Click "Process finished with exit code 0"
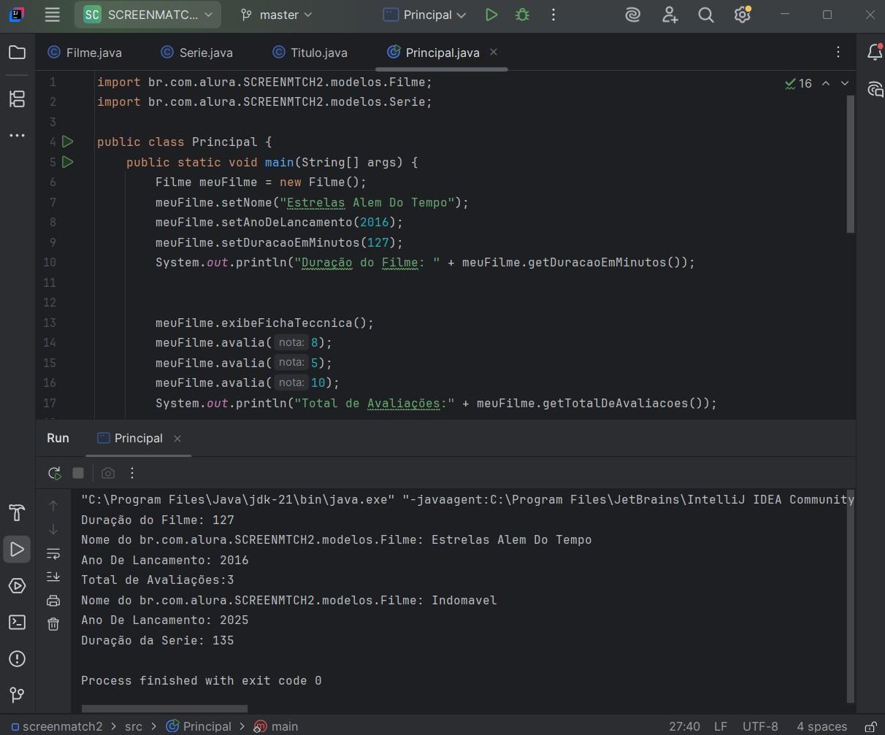 click(x=202, y=680)
